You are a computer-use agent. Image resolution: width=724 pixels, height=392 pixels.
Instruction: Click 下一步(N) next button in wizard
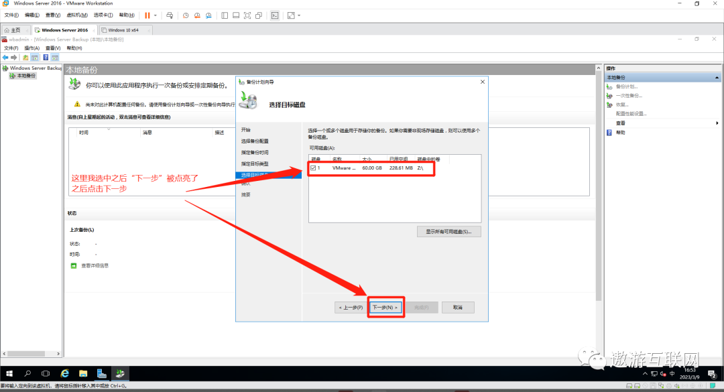click(385, 308)
